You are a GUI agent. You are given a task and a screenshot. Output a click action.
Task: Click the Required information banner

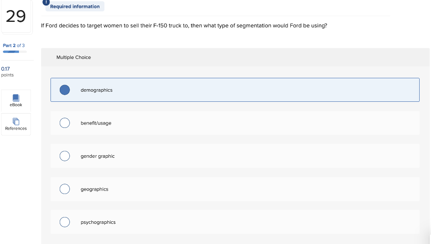74,6
